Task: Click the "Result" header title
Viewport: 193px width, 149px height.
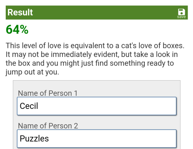Action: click(x=20, y=12)
